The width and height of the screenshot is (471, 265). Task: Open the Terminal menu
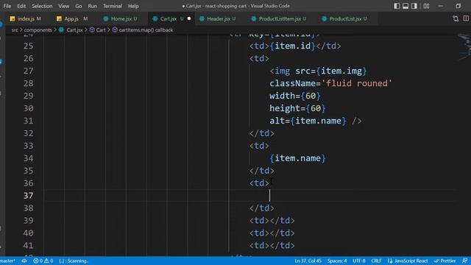(113, 6)
